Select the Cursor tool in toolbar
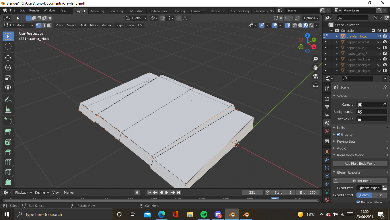Viewport: 390px width, 220px height. (8, 46)
